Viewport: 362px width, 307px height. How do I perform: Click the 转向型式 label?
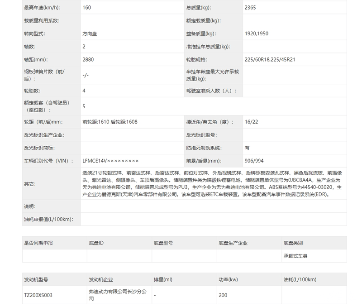[35, 34]
